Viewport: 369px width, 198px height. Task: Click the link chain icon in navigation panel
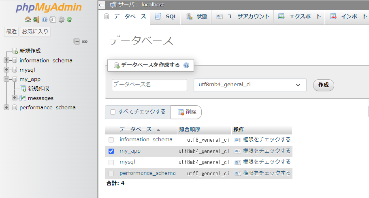85,41
